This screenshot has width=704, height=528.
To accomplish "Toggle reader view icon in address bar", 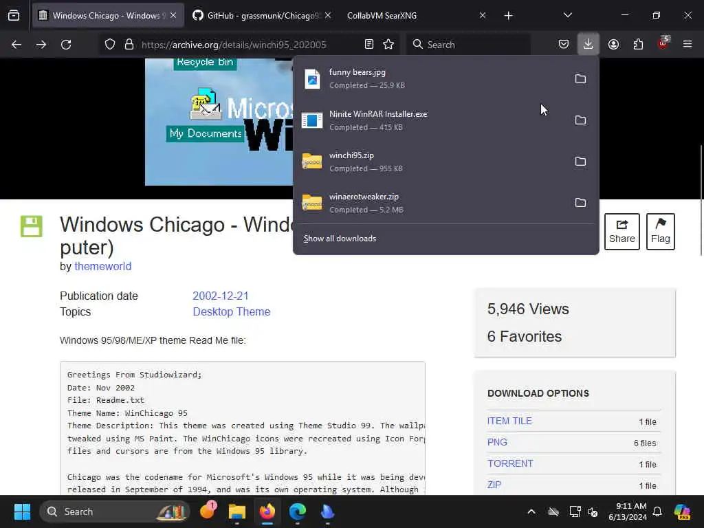I will pyautogui.click(x=369, y=45).
